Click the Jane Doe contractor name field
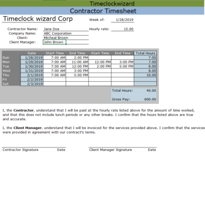Viewport: 205px width, 197px height. [x=66, y=29]
